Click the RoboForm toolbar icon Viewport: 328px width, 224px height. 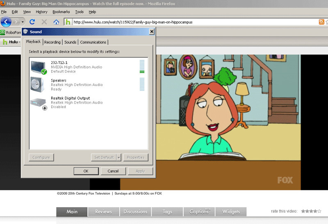click(3, 32)
